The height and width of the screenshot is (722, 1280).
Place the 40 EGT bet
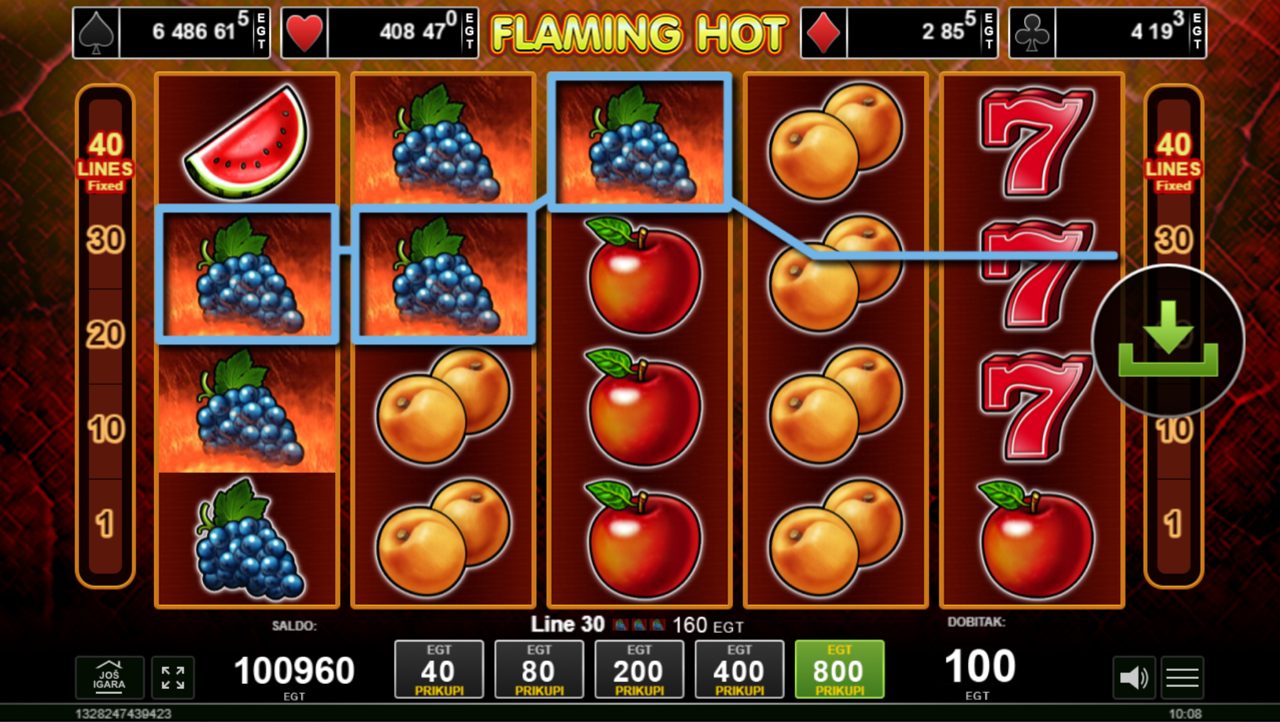(439, 669)
